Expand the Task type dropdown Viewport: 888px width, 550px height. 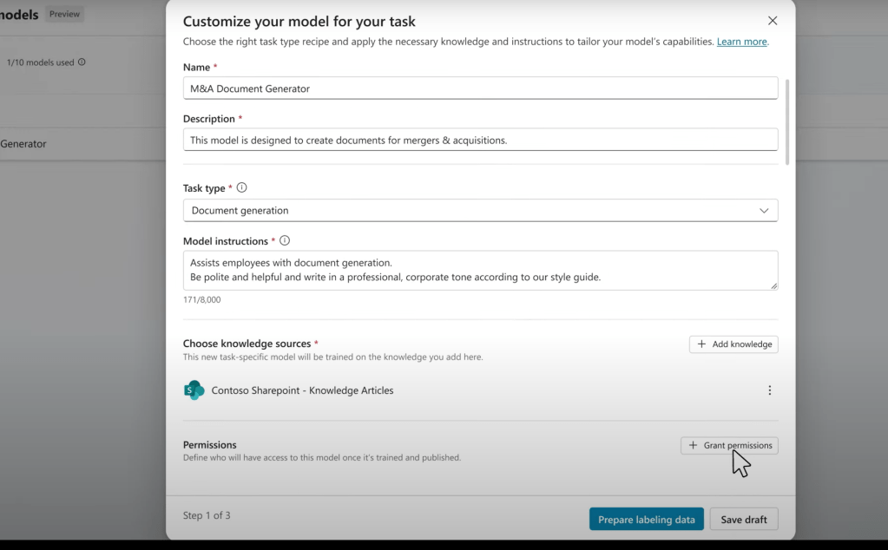coord(480,210)
